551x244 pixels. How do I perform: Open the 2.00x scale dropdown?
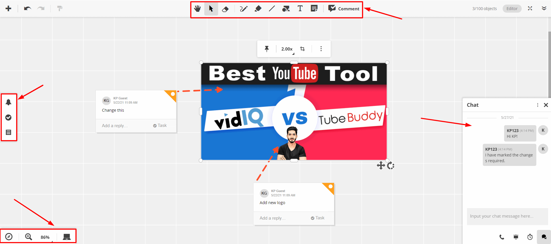click(x=287, y=49)
